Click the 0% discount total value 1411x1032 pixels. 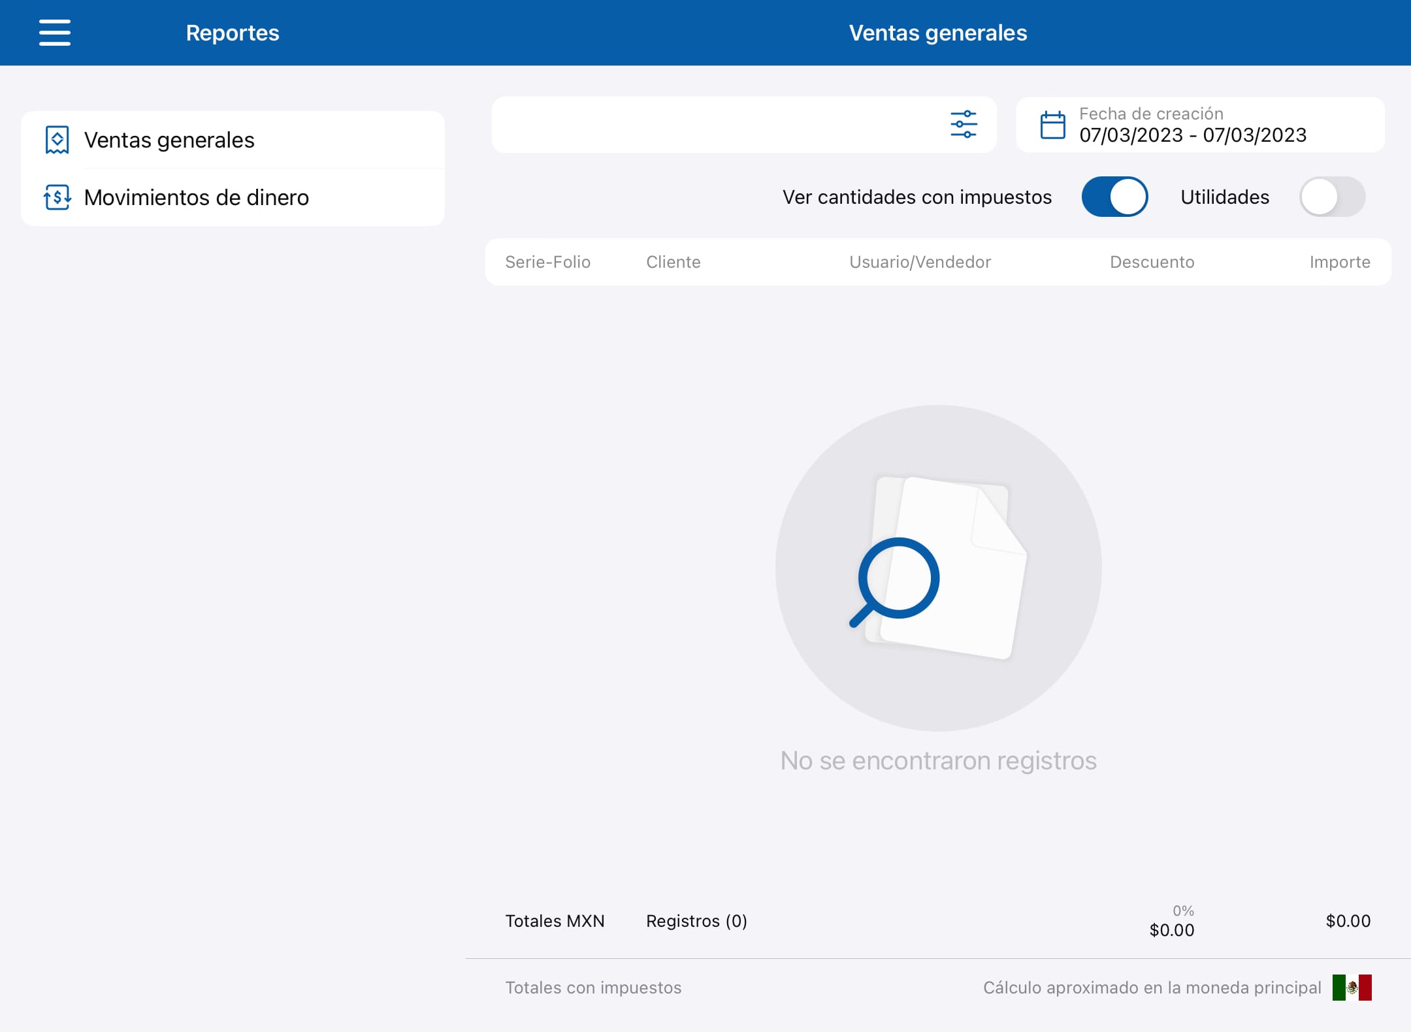pyautogui.click(x=1183, y=911)
